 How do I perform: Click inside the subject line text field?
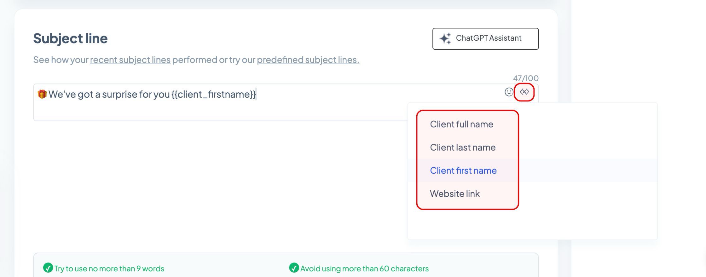click(221, 102)
